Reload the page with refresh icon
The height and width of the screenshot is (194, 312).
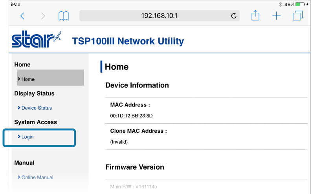[x=233, y=15]
